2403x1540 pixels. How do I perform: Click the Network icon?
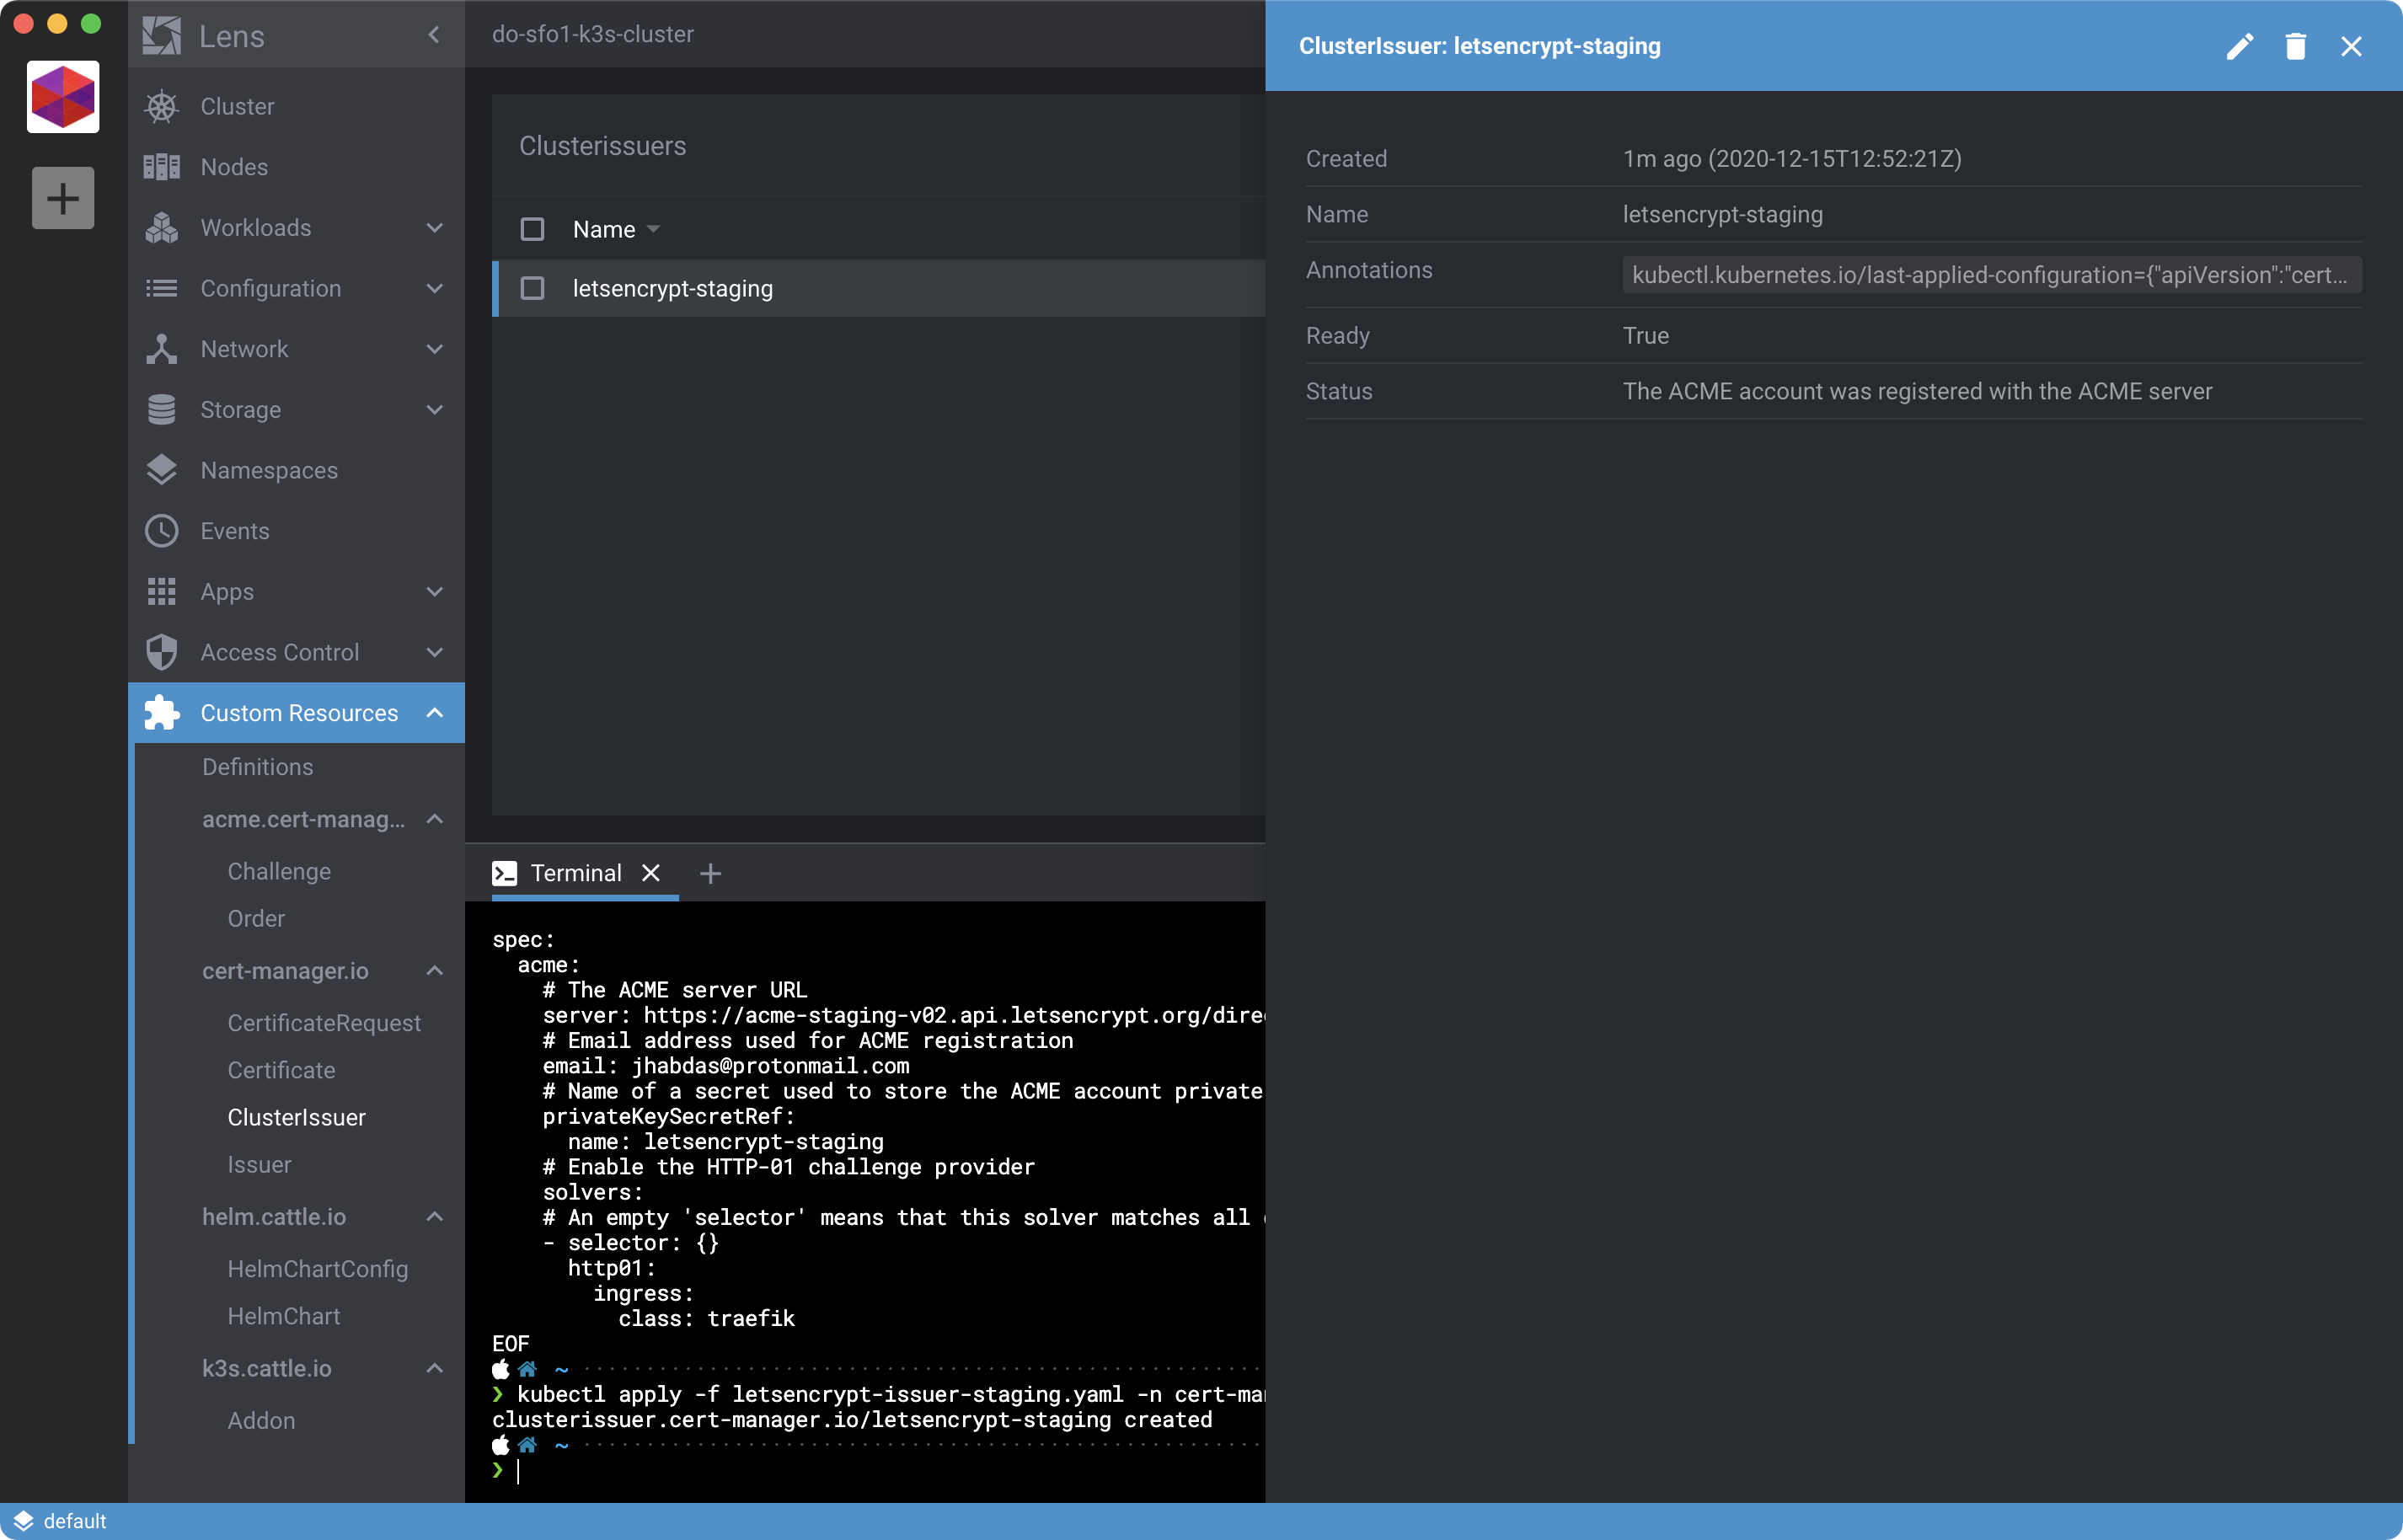tap(162, 348)
